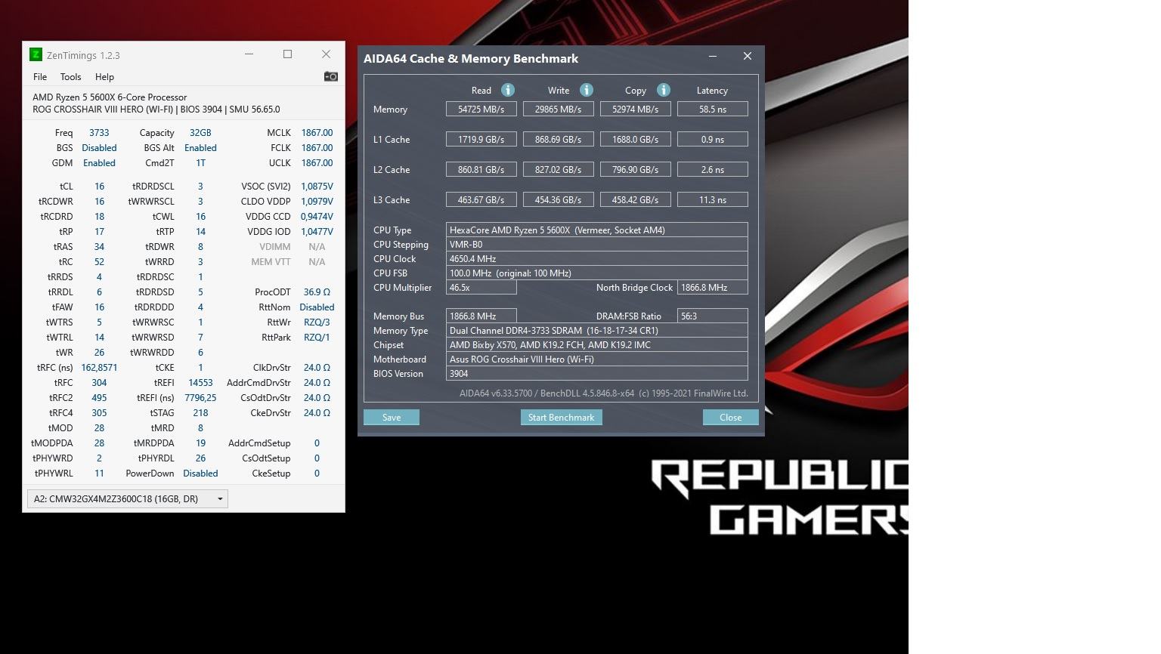Minimize the ZenTimings window
The image size is (1161, 654).
(249, 54)
